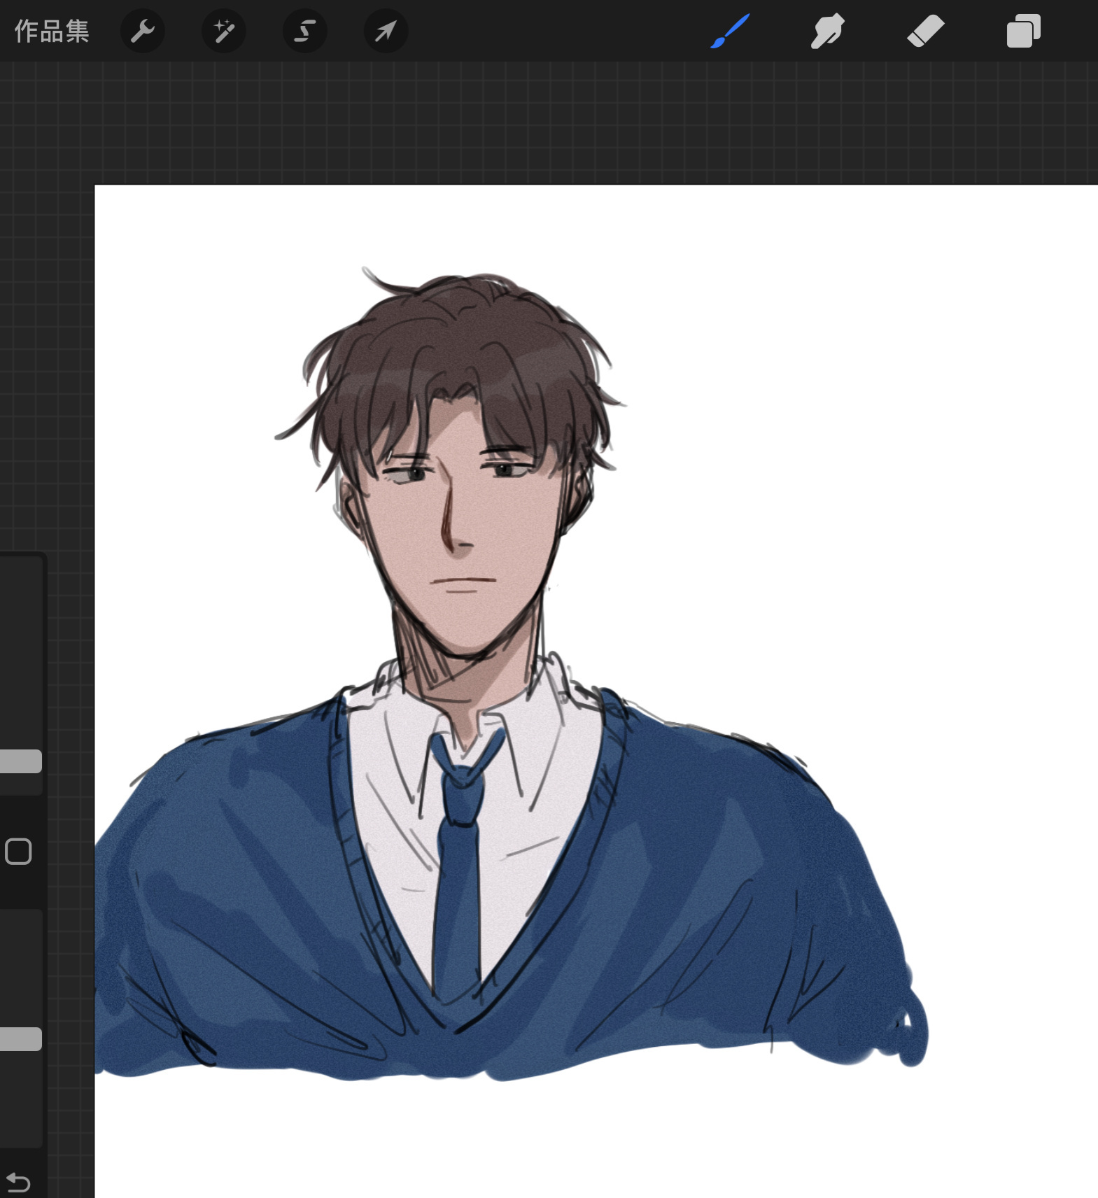Viewport: 1098px width, 1198px height.
Task: Click the brush size slider handle
Action: [20, 761]
